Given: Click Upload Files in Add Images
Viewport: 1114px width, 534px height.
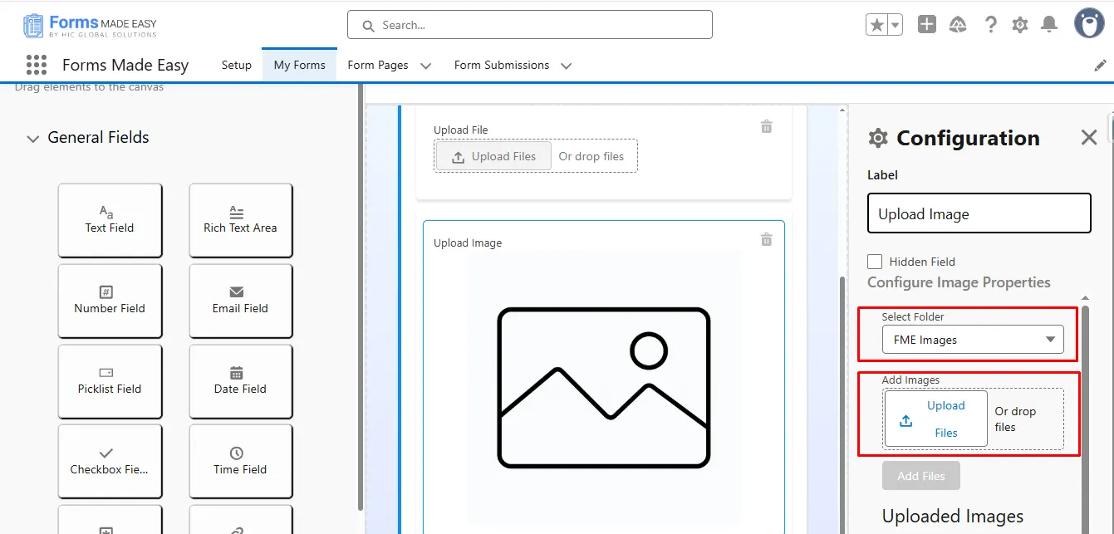Looking at the screenshot, I should pyautogui.click(x=935, y=419).
